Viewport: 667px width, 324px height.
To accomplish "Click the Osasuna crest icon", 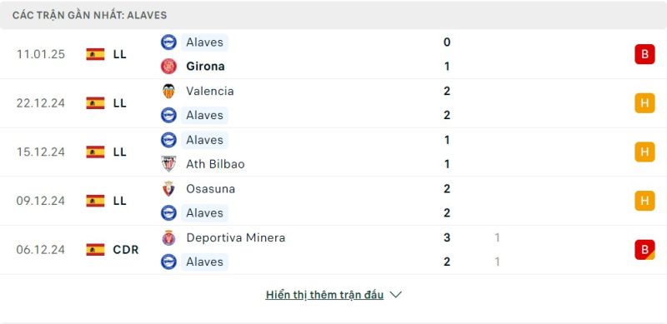I will [x=168, y=188].
